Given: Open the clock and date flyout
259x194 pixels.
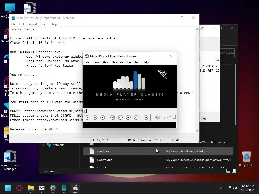Looking at the screenshot, I should pos(247,188).
